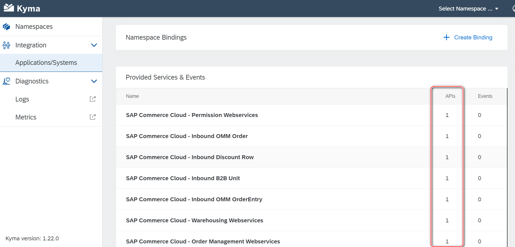Click APIs count for Inbound Discount Row
The width and height of the screenshot is (515, 247).
[x=447, y=157]
